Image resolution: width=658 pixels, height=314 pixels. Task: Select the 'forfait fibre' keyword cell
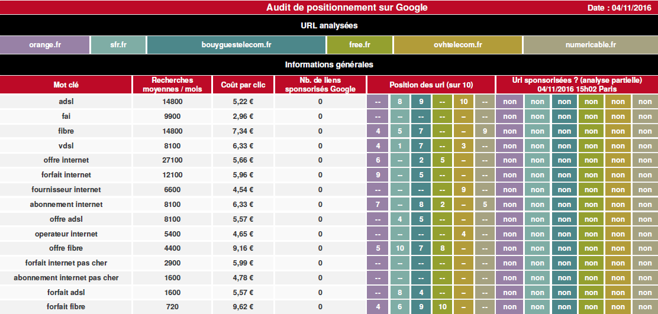[66, 307]
